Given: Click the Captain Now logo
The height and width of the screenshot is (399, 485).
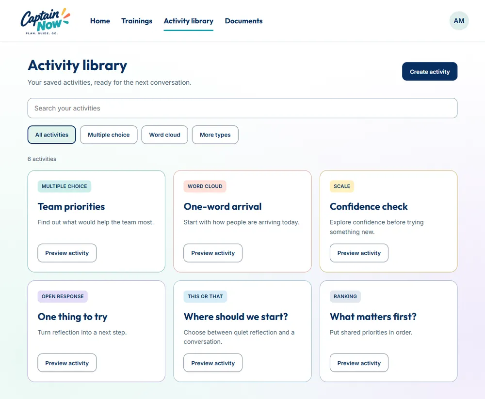Looking at the screenshot, I should [x=46, y=21].
